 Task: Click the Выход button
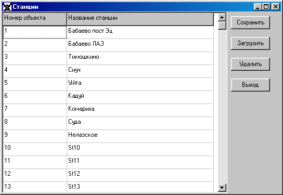click(250, 85)
